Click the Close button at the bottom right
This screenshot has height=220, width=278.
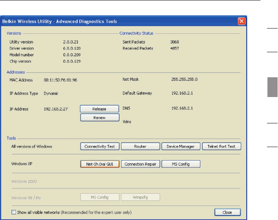228,212
